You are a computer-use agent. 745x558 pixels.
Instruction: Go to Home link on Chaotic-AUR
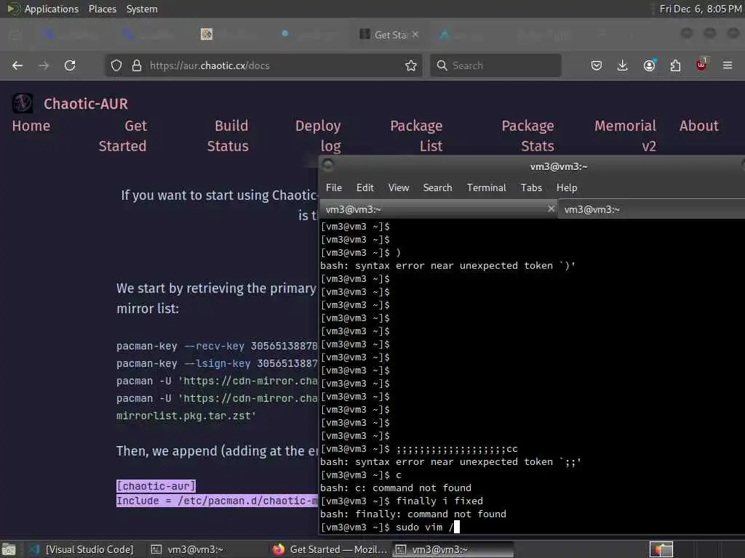[31, 126]
